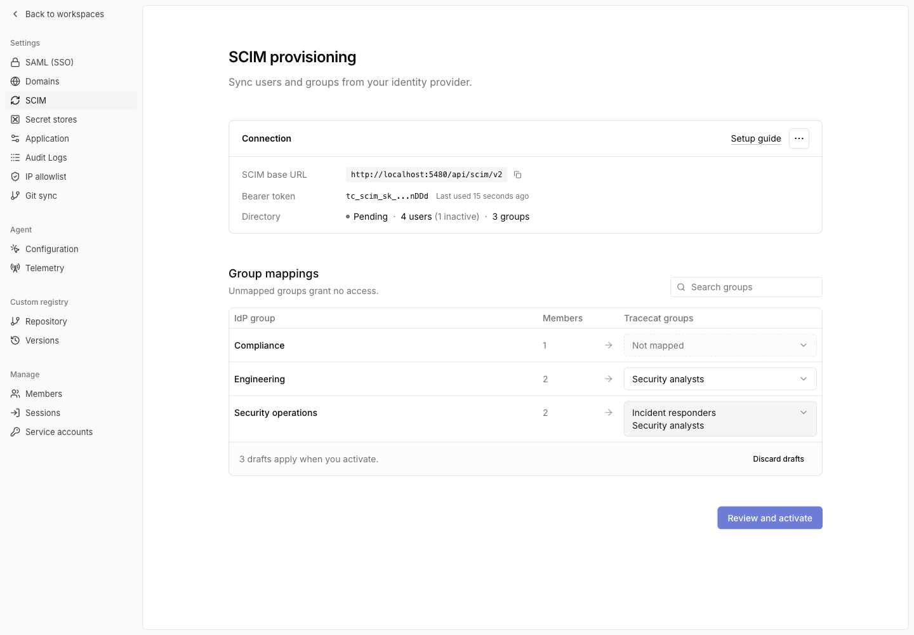
Task: Open the Domains settings page
Action: click(x=71, y=81)
